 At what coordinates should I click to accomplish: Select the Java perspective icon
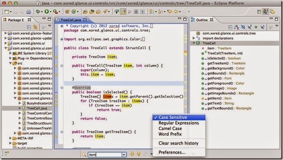click(266, 11)
